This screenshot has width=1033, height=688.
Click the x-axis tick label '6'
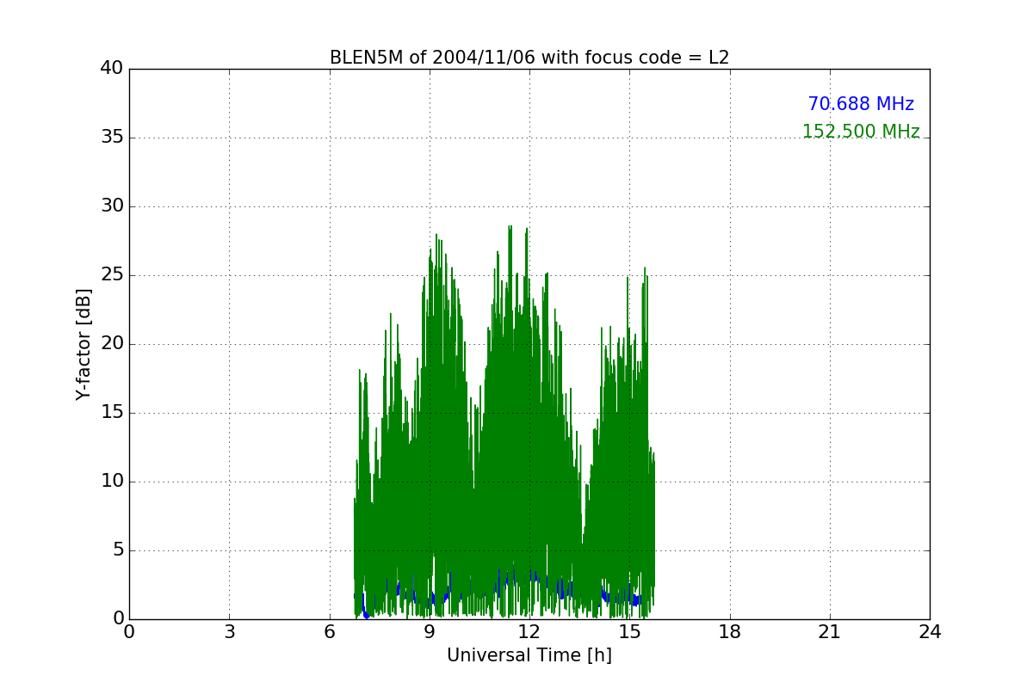click(330, 632)
